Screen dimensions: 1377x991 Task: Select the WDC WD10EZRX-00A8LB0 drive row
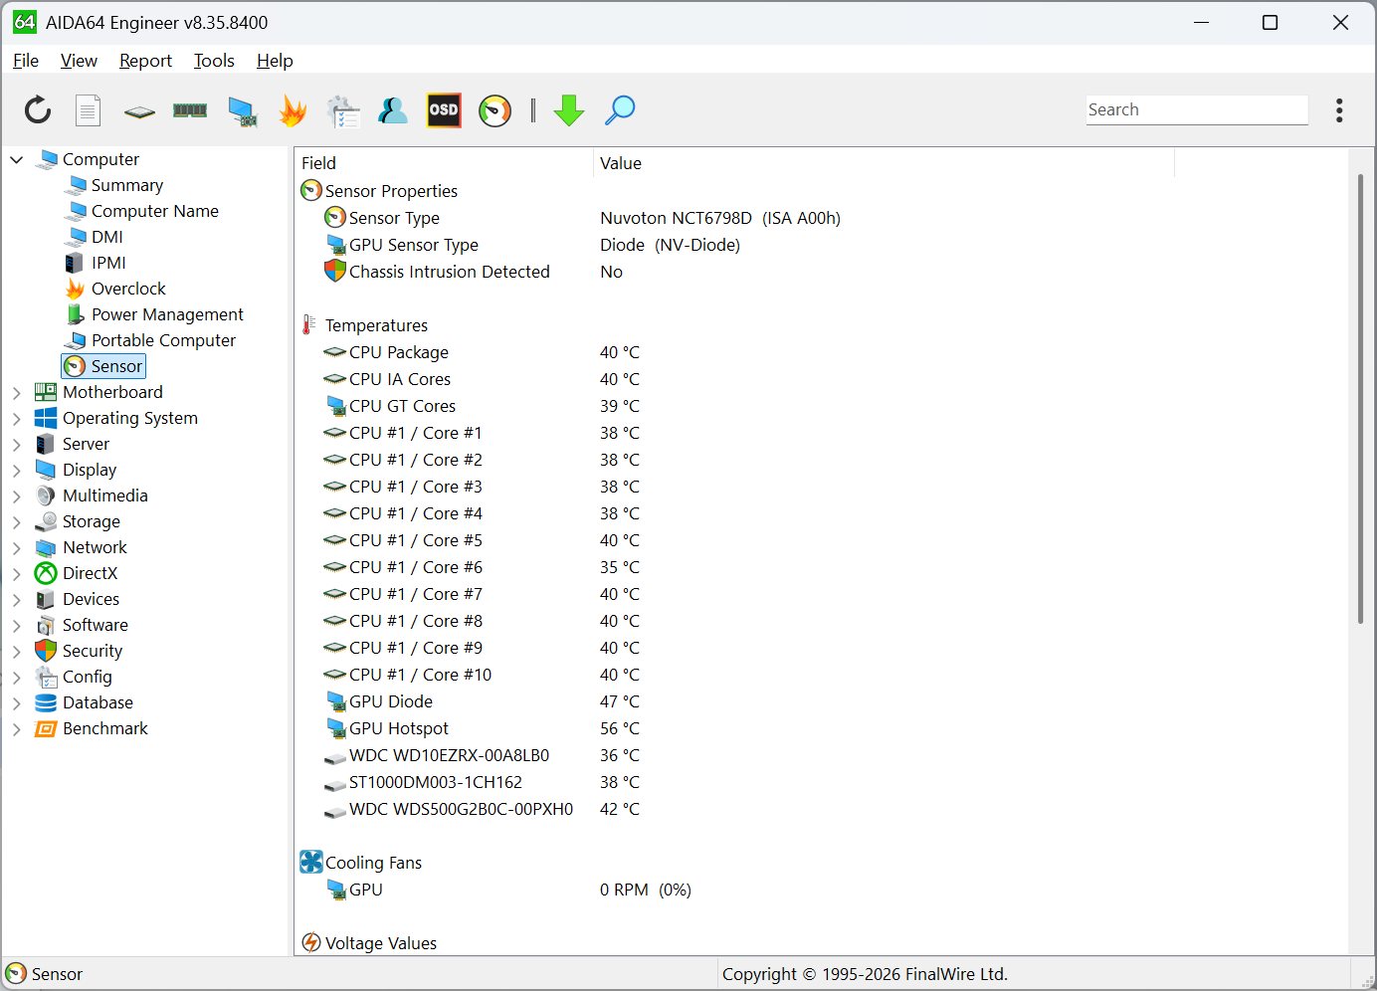734,755
